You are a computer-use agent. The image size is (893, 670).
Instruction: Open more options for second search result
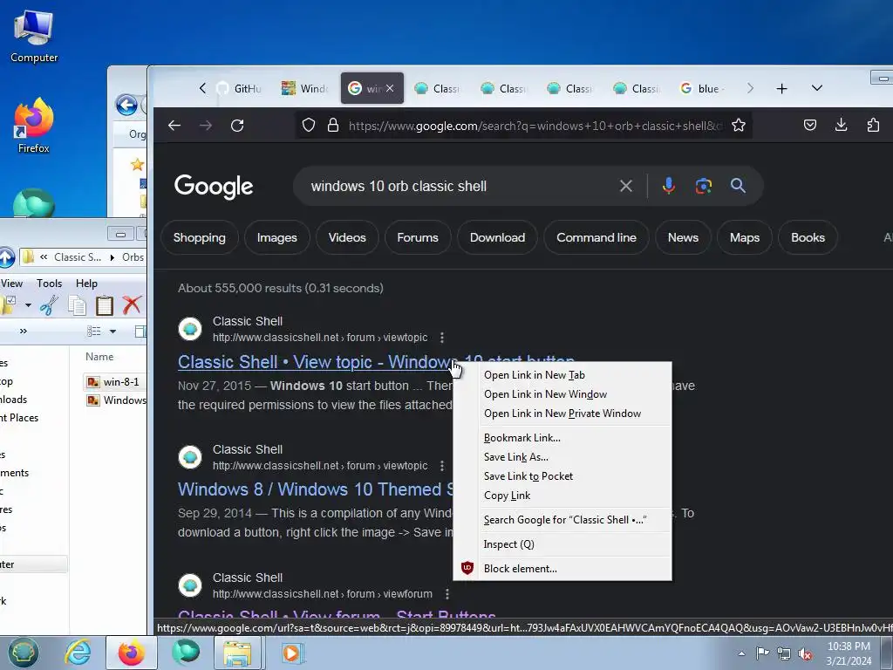tap(442, 466)
